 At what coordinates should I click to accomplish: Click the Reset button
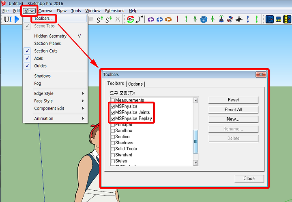233,100
